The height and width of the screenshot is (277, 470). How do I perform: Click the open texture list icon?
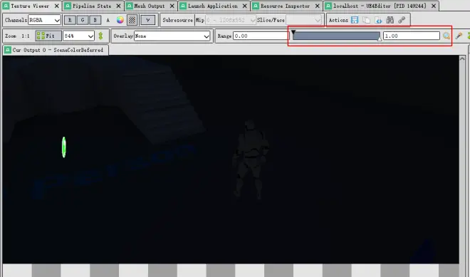[378, 20]
